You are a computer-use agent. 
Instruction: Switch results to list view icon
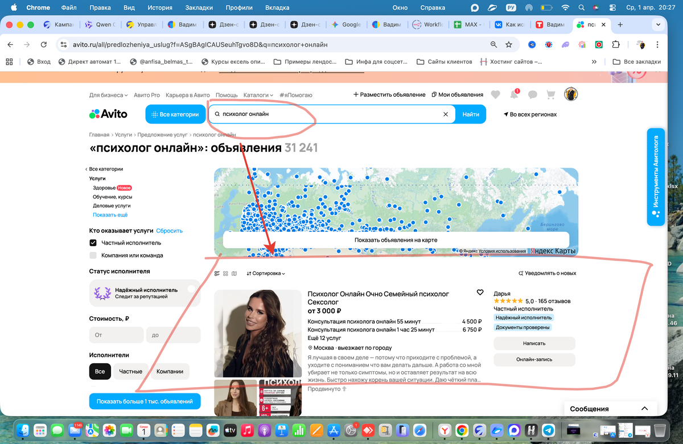click(217, 273)
